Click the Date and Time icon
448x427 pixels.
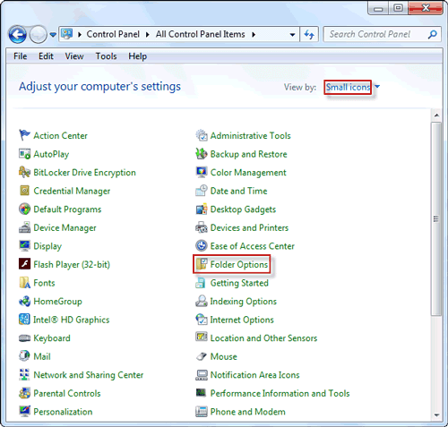click(x=202, y=191)
